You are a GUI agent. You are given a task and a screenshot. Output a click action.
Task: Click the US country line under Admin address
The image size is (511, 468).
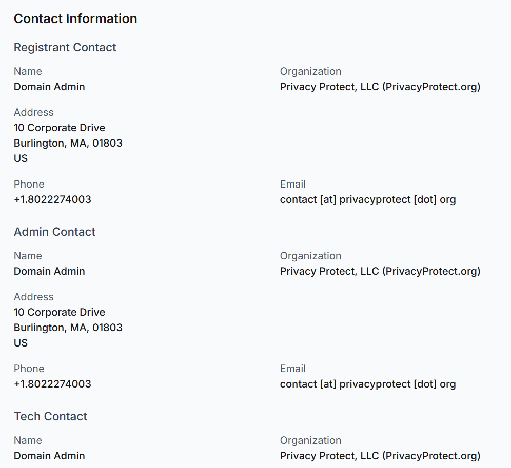click(x=21, y=343)
